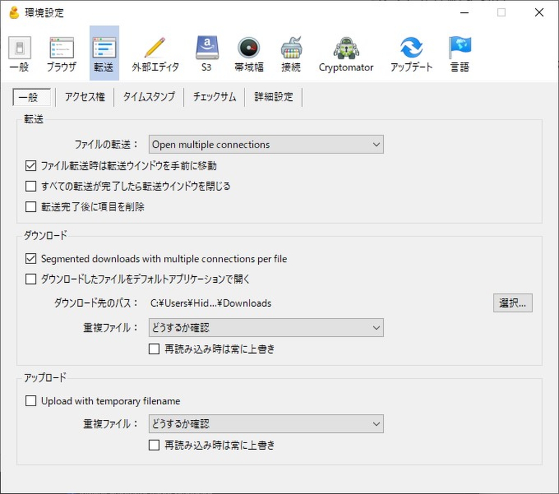Select the S3 preferences icon

pos(206,52)
